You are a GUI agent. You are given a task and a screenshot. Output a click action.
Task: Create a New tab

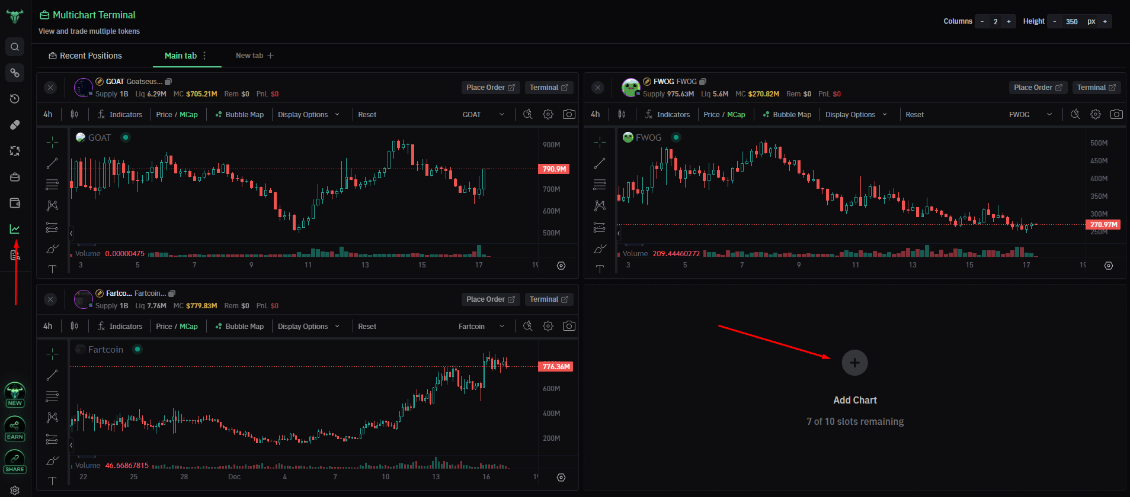[254, 56]
